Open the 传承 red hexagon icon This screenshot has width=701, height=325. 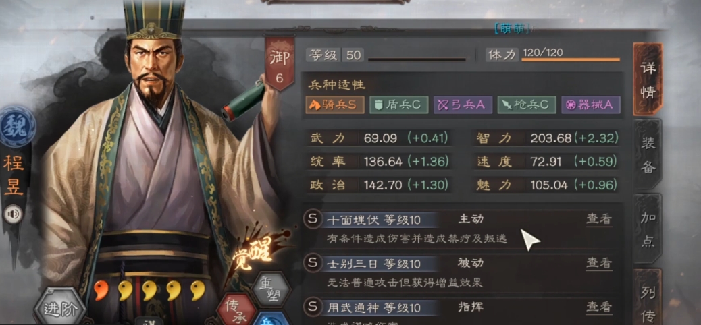tap(238, 310)
